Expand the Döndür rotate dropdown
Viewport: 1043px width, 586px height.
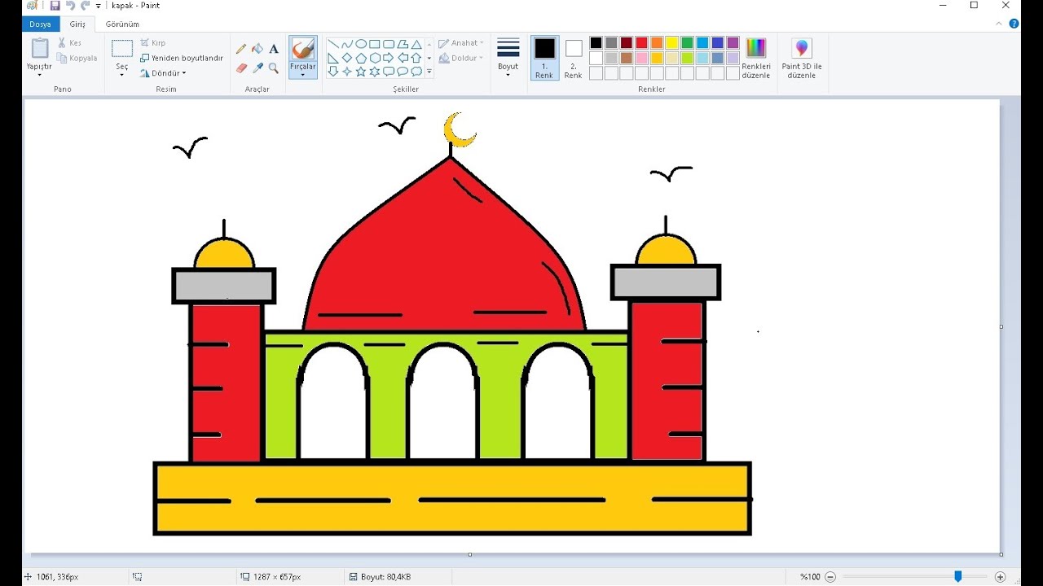click(164, 73)
